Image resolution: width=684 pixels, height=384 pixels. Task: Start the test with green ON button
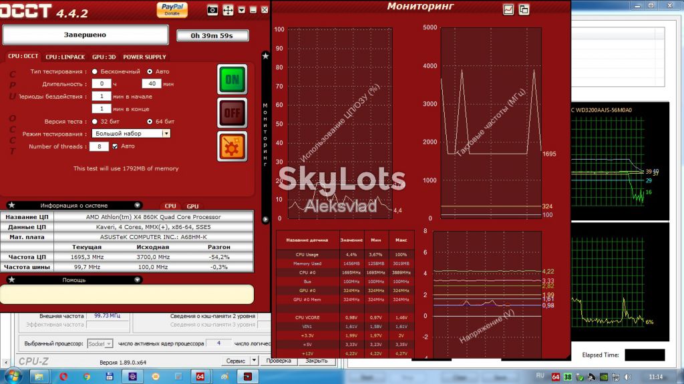coord(232,79)
